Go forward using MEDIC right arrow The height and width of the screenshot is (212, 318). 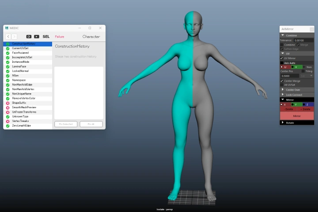click(14, 37)
